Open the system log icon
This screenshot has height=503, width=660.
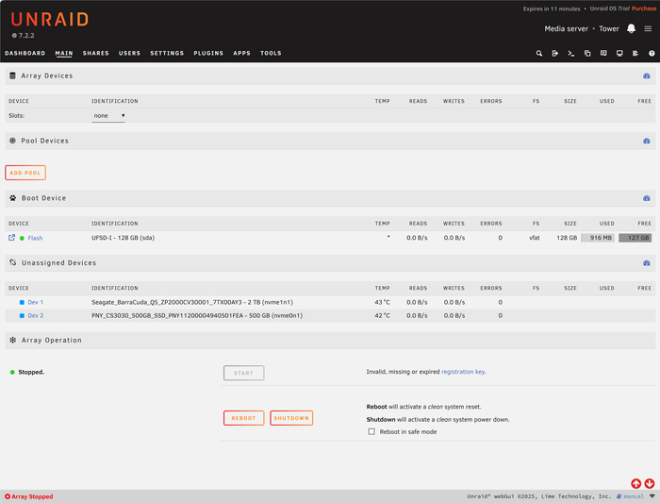point(635,54)
